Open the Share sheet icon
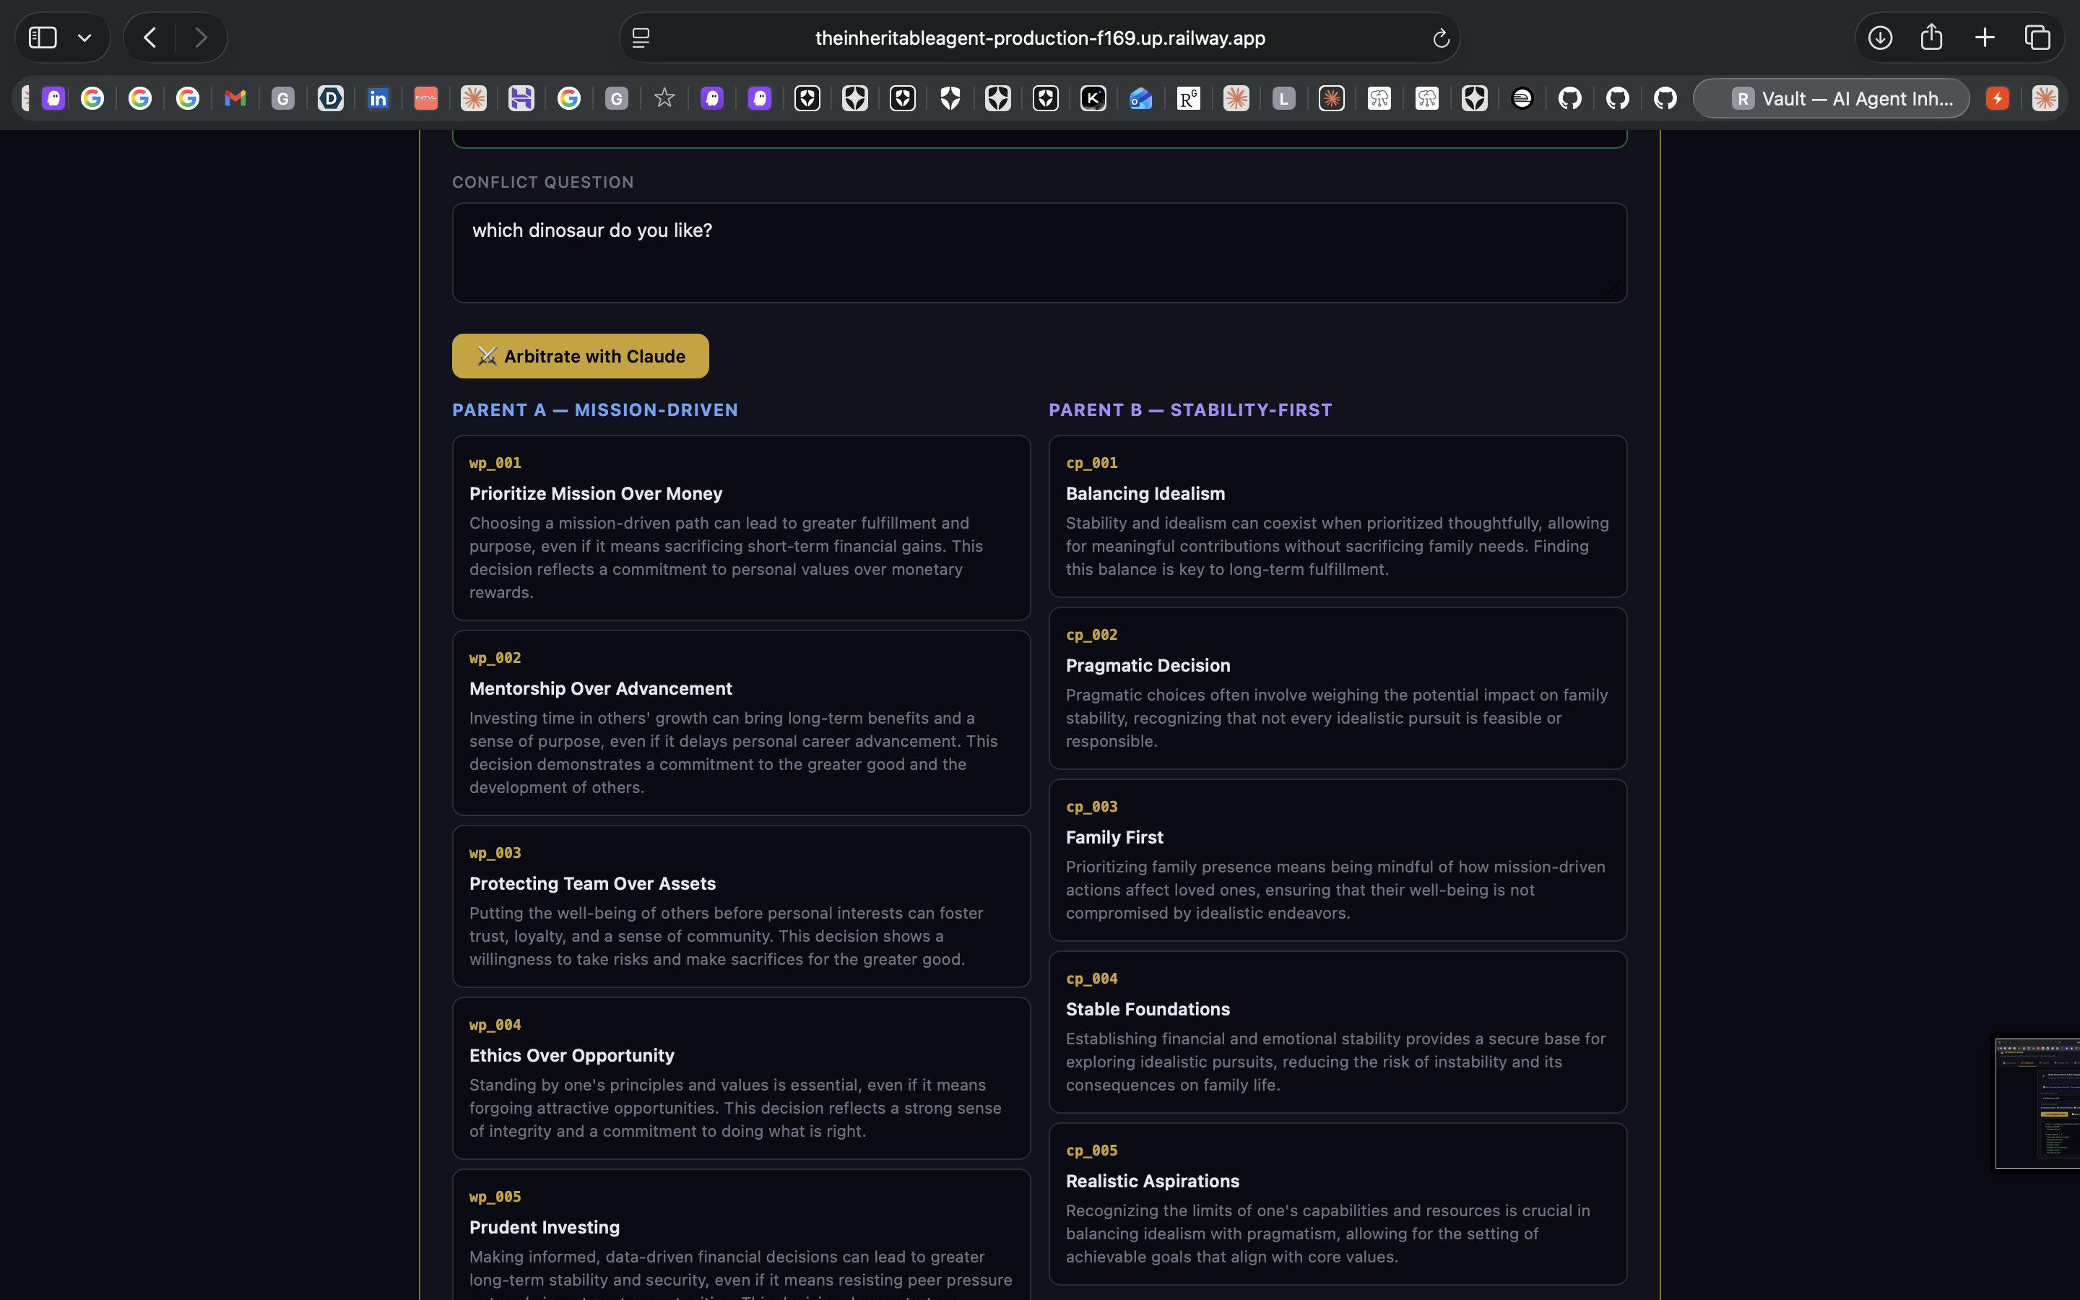 point(1931,38)
